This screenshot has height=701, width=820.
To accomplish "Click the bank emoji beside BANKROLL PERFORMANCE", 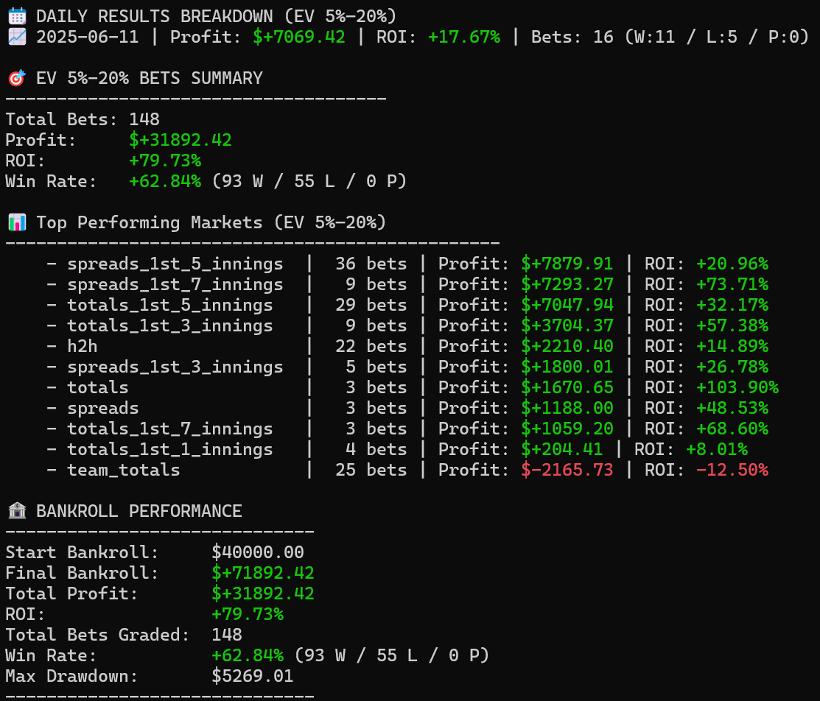I will (17, 511).
